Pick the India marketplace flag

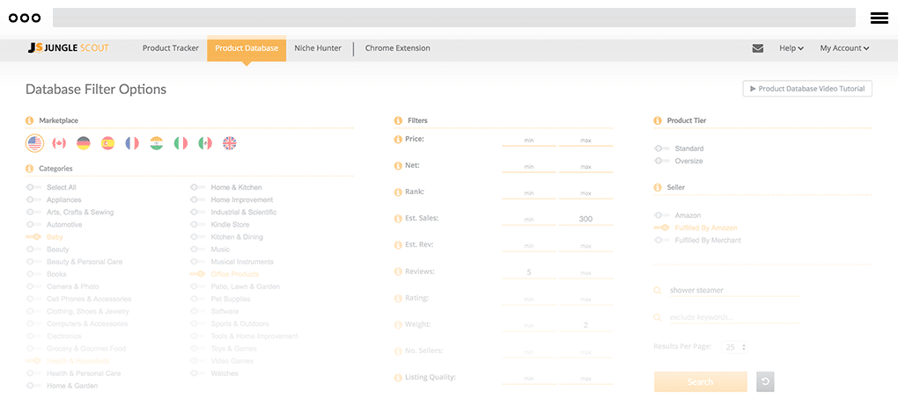pos(157,143)
